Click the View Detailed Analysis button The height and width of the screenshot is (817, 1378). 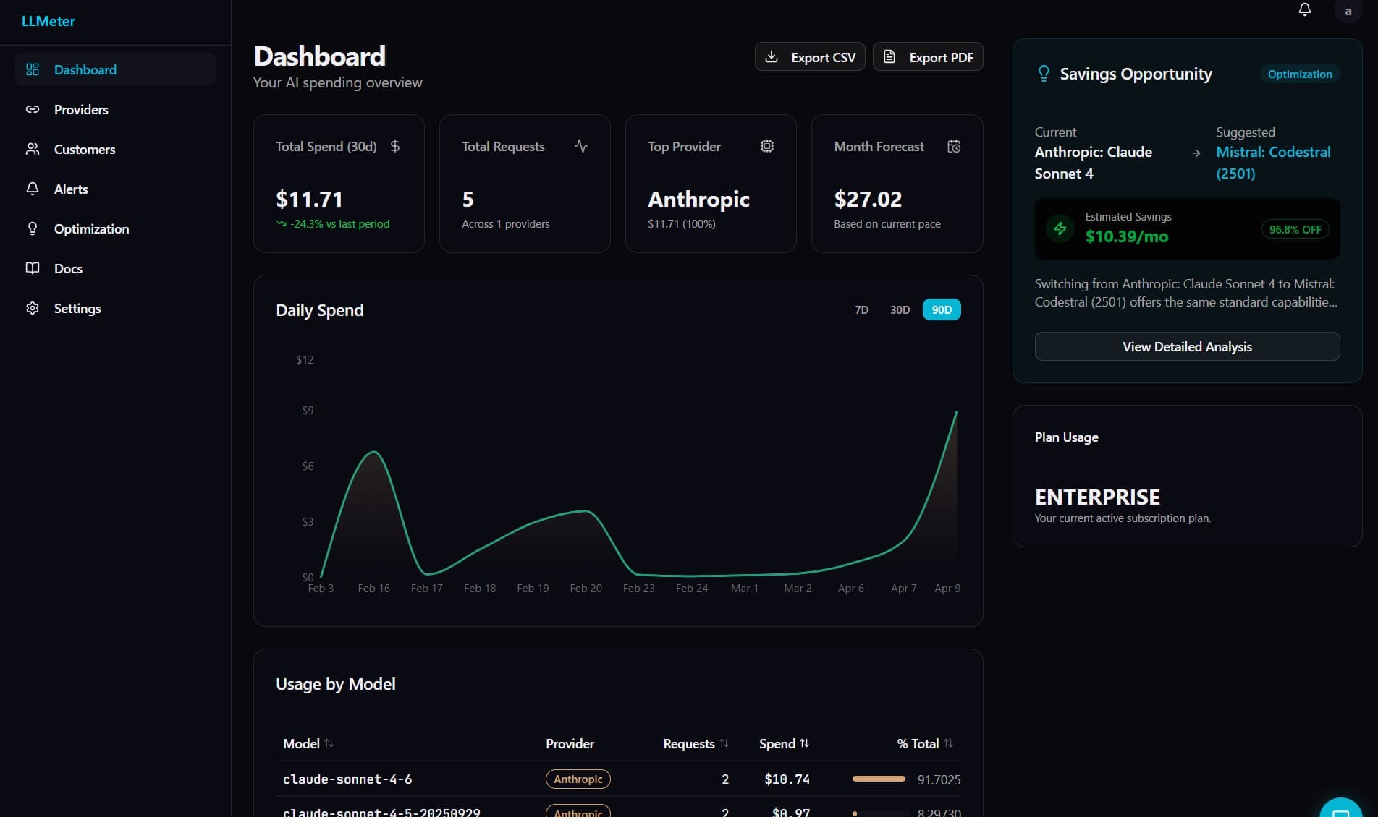tap(1186, 346)
